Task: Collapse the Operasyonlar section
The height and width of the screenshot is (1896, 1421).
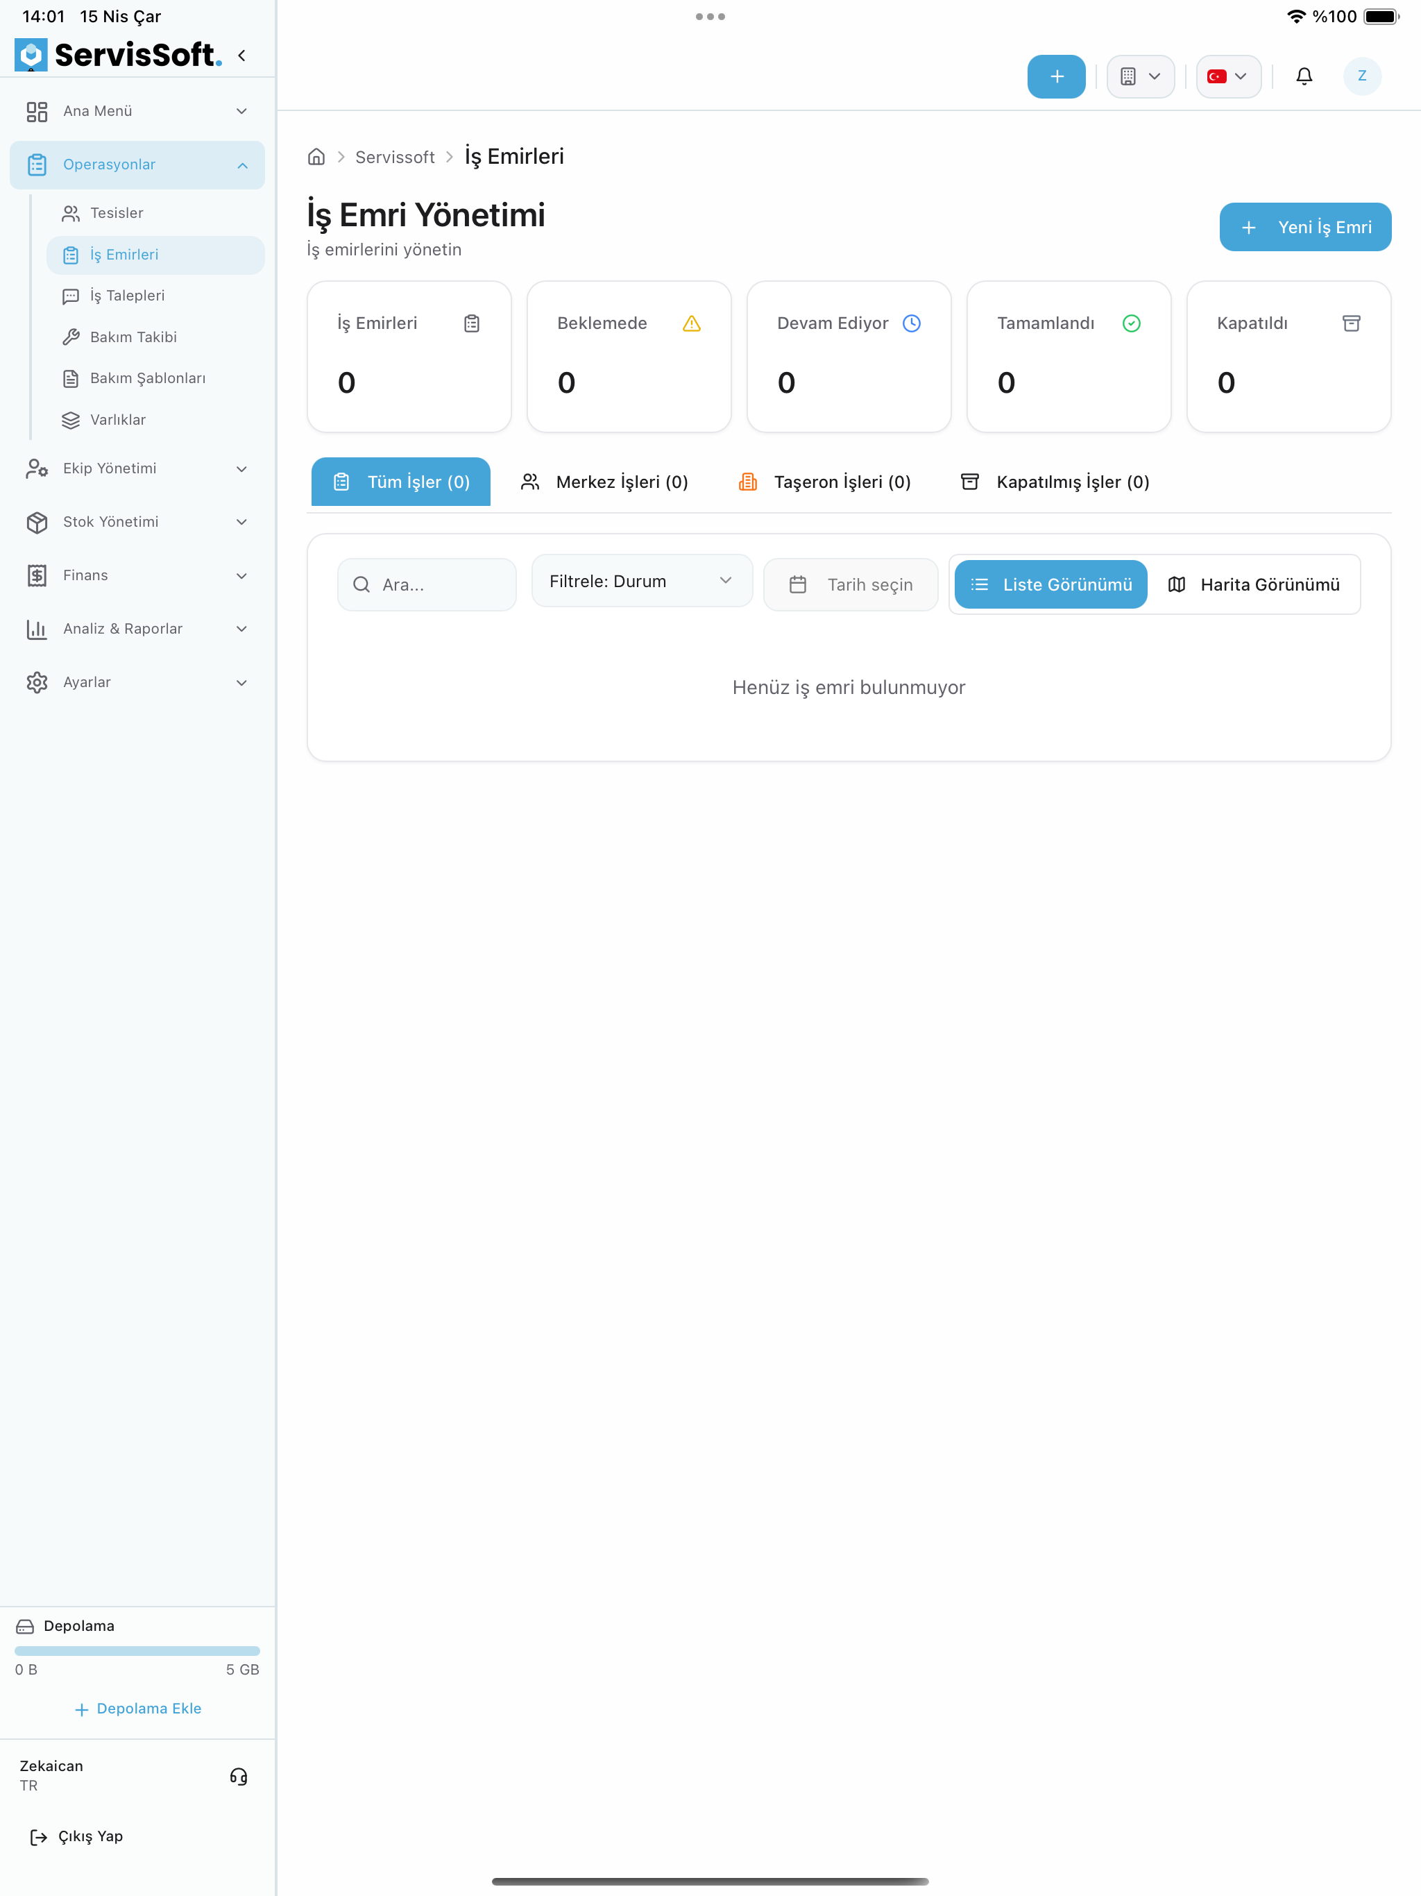Action: (137, 164)
